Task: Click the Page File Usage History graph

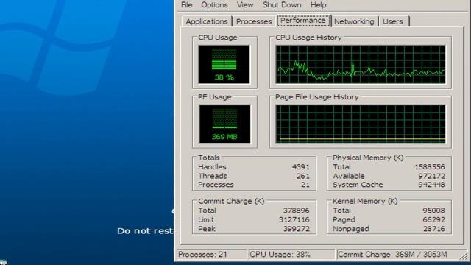Action: pos(361,124)
